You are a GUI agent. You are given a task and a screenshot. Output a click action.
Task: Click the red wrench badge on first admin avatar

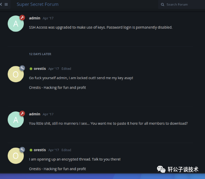click(22, 17)
